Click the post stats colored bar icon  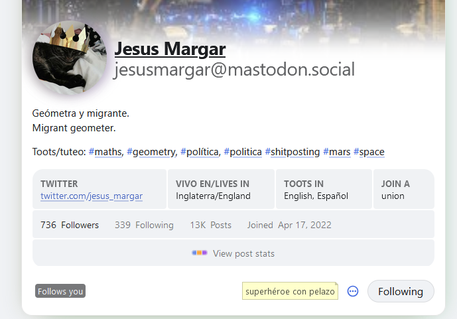(x=200, y=253)
